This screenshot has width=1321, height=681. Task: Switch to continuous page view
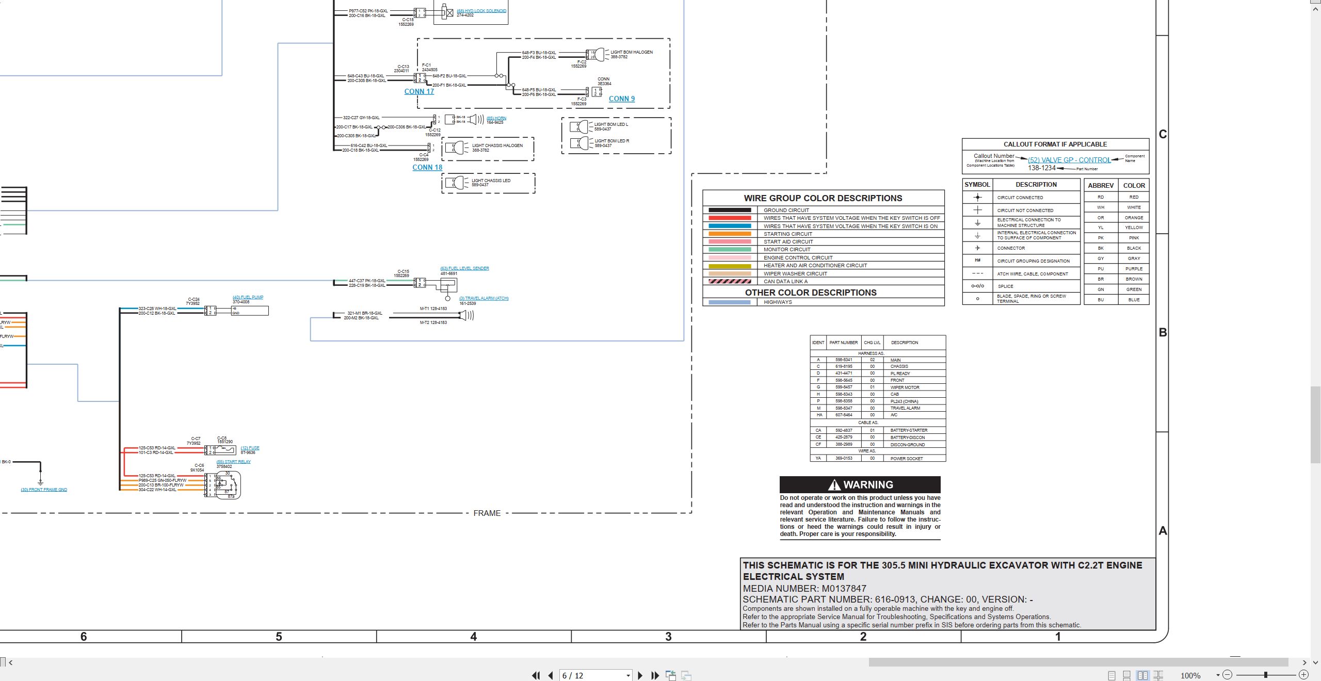(1127, 675)
